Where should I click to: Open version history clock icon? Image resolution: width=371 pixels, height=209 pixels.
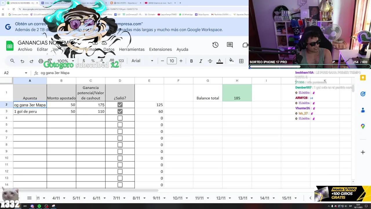coord(215,45)
